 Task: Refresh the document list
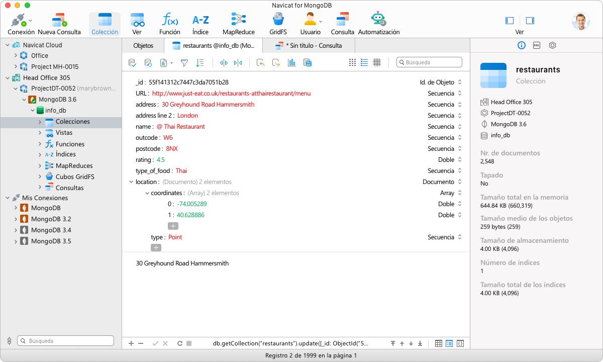click(x=180, y=343)
